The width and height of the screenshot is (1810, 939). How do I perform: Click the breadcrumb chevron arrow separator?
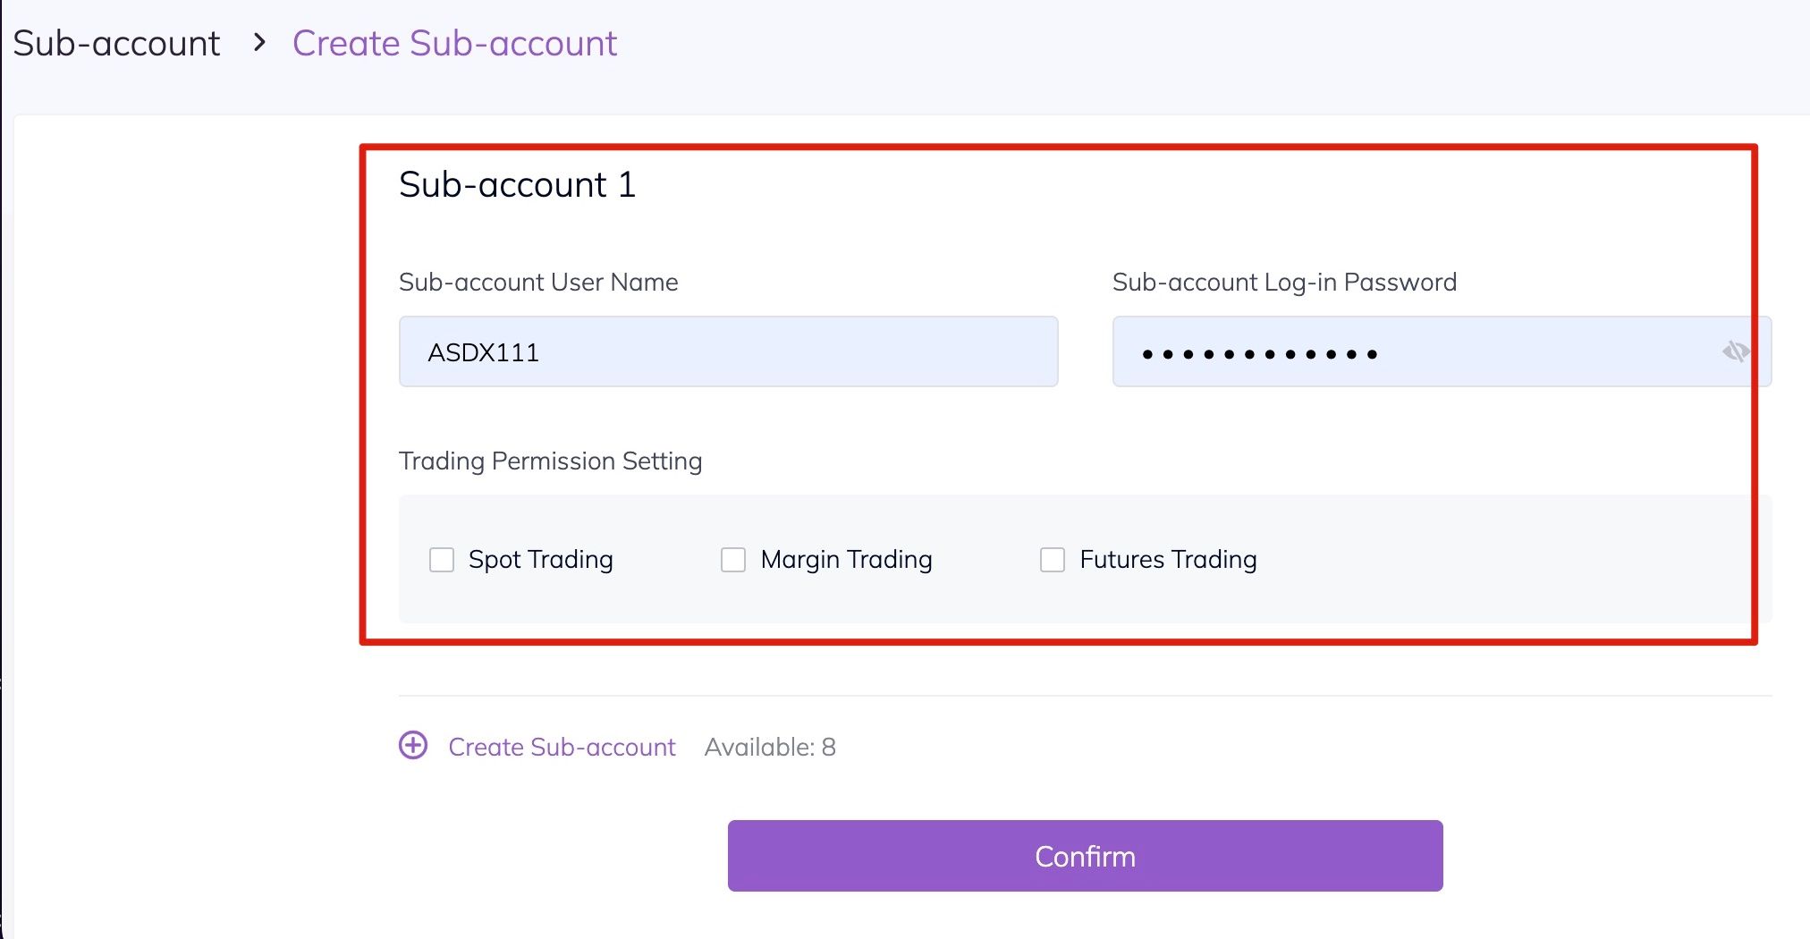click(259, 42)
